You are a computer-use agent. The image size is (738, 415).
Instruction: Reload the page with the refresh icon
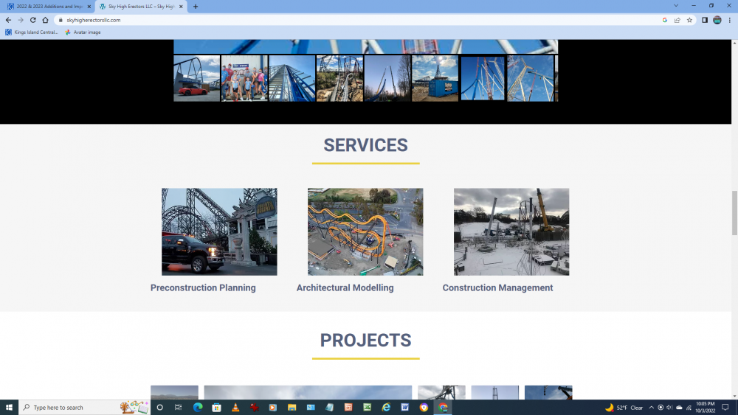click(x=32, y=20)
